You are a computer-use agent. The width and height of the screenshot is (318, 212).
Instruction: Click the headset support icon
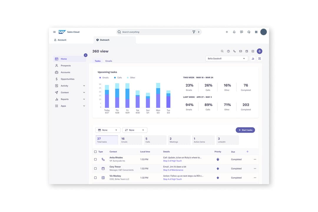tap(249, 32)
